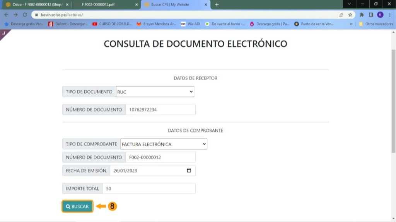Image resolution: width=396 pixels, height=222 pixels.
Task: Bookmark this page with the star icon
Action: click(x=350, y=15)
